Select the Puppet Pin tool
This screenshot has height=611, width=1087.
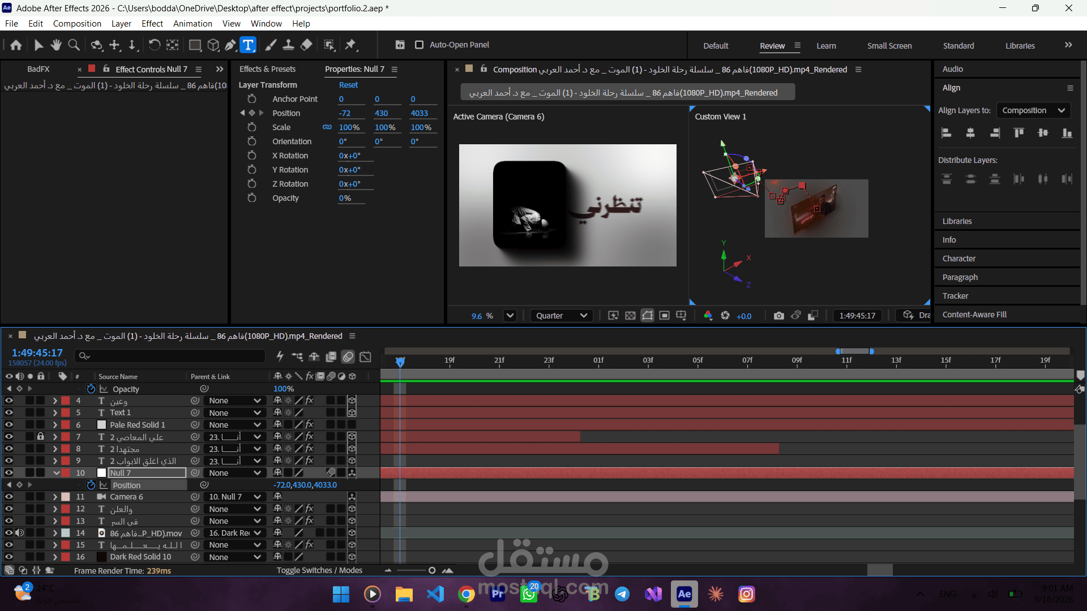pos(350,45)
